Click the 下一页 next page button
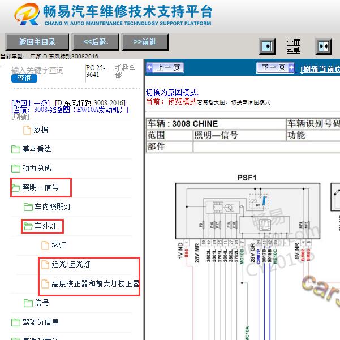This screenshot has width=340, height=340. point(276,67)
